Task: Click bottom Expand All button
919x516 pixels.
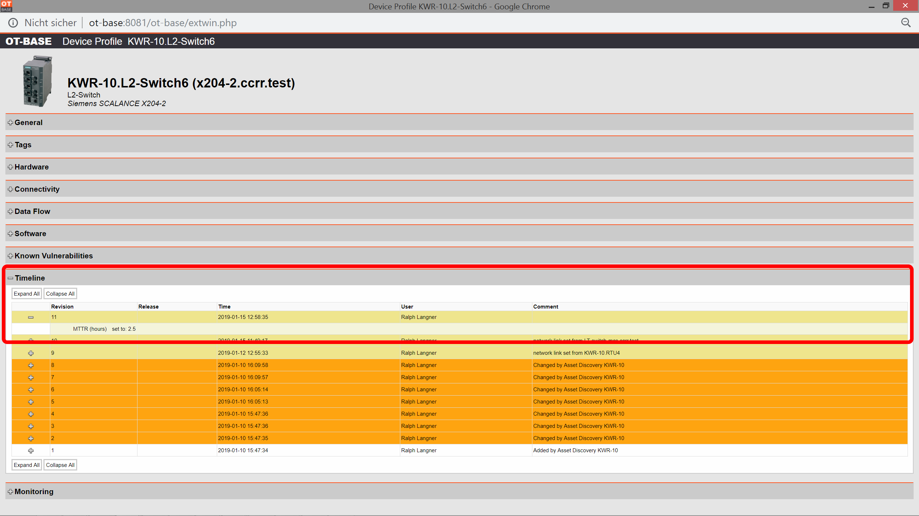Action: (27, 465)
